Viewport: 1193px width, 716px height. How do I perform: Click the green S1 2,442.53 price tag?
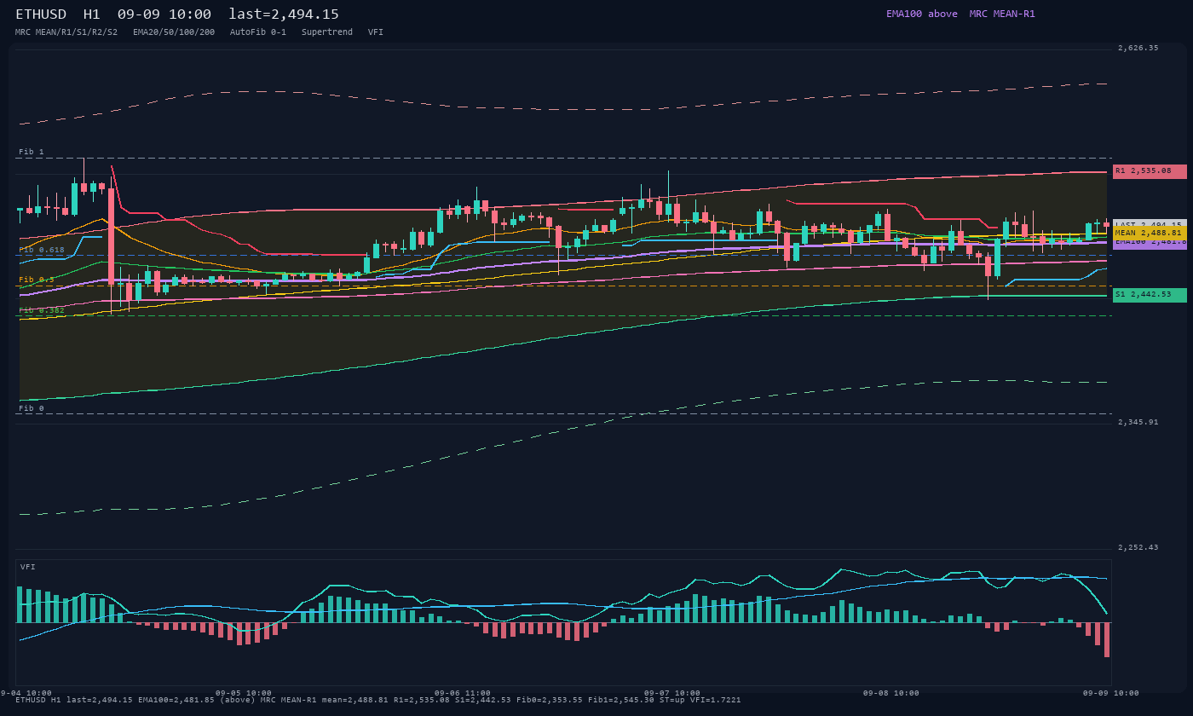(x=1150, y=295)
